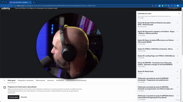183x102 pixels.
Task: Click the browser back arrow
Action: (2, 6)
